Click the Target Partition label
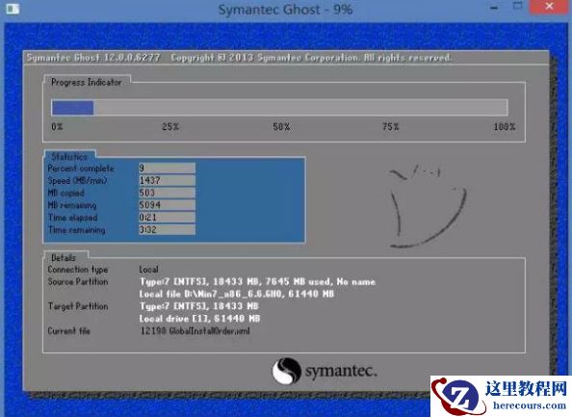 [78, 306]
